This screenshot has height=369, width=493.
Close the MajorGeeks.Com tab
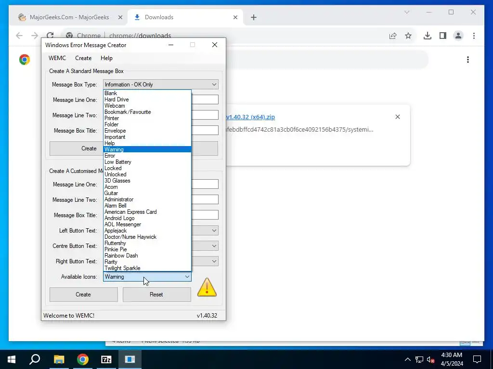tap(120, 17)
